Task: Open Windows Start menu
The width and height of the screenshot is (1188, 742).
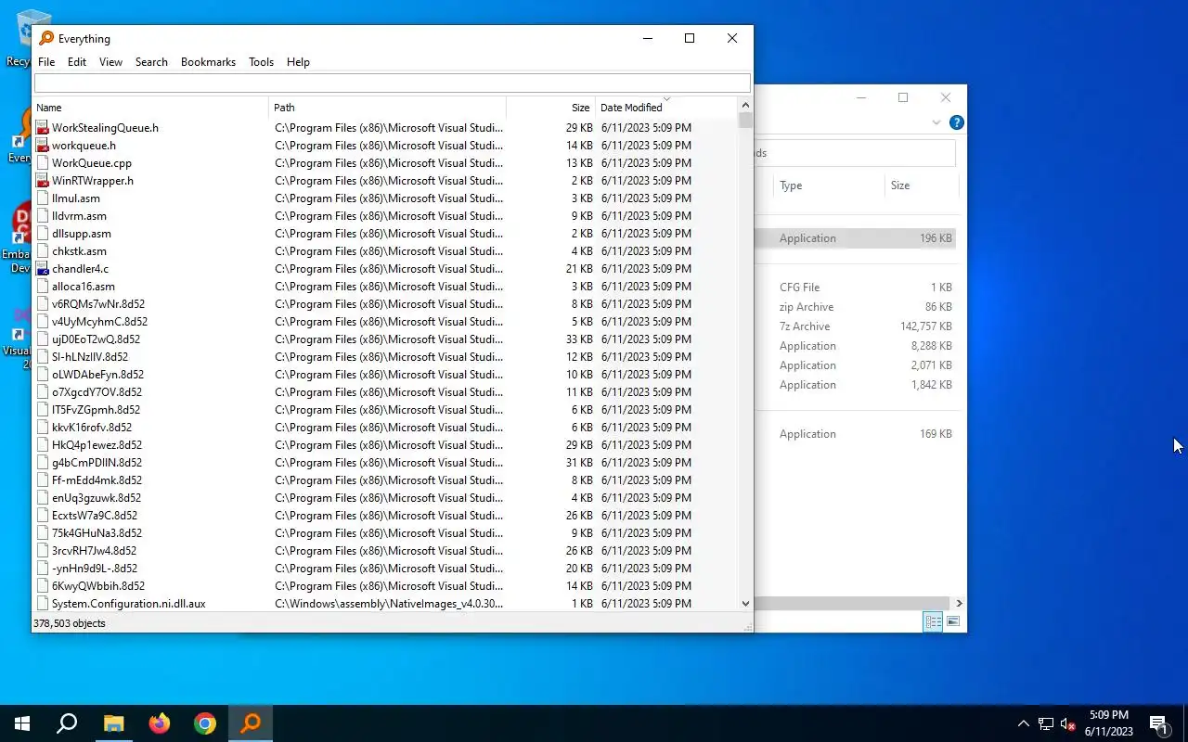Action: click(22, 723)
